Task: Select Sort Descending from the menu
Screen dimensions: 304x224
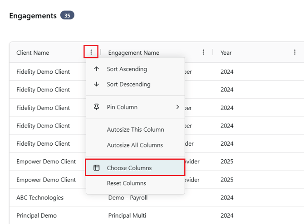Action: (x=135, y=84)
